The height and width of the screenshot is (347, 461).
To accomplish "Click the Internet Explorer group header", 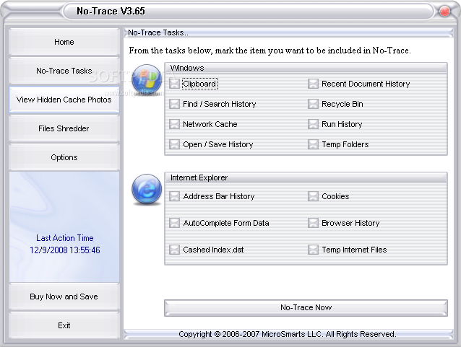I will (306, 177).
